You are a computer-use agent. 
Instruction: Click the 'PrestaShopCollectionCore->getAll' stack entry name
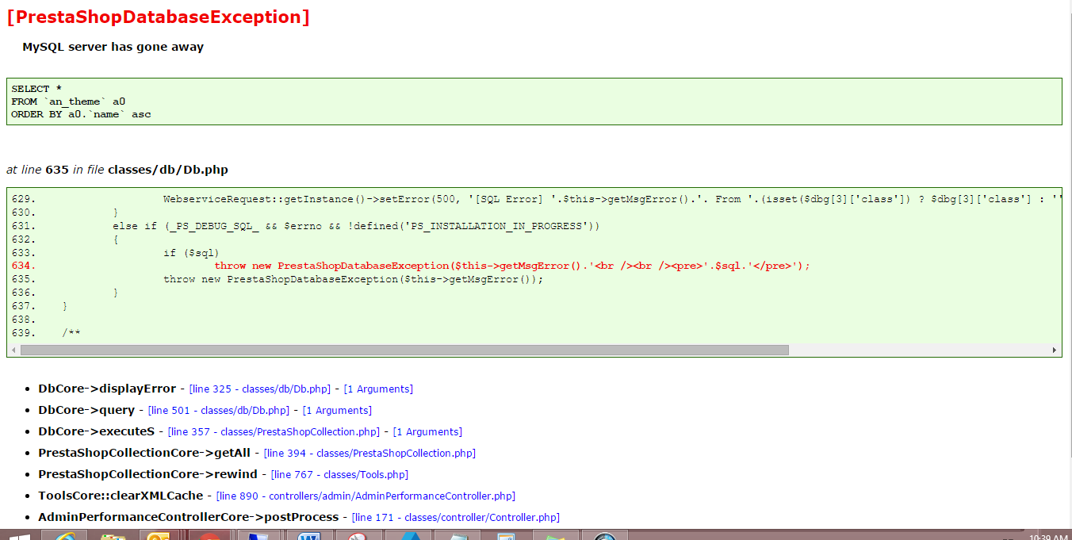[144, 454]
